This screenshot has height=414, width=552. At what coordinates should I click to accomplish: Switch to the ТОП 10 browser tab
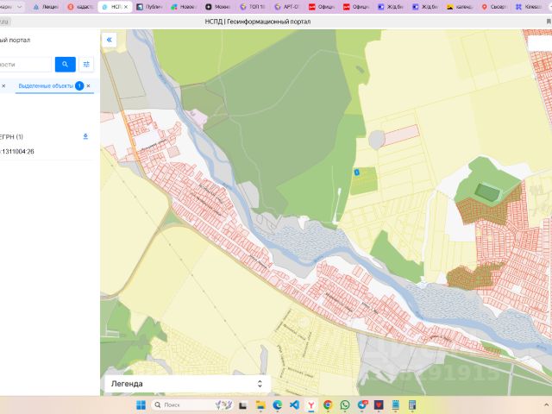(x=255, y=6)
